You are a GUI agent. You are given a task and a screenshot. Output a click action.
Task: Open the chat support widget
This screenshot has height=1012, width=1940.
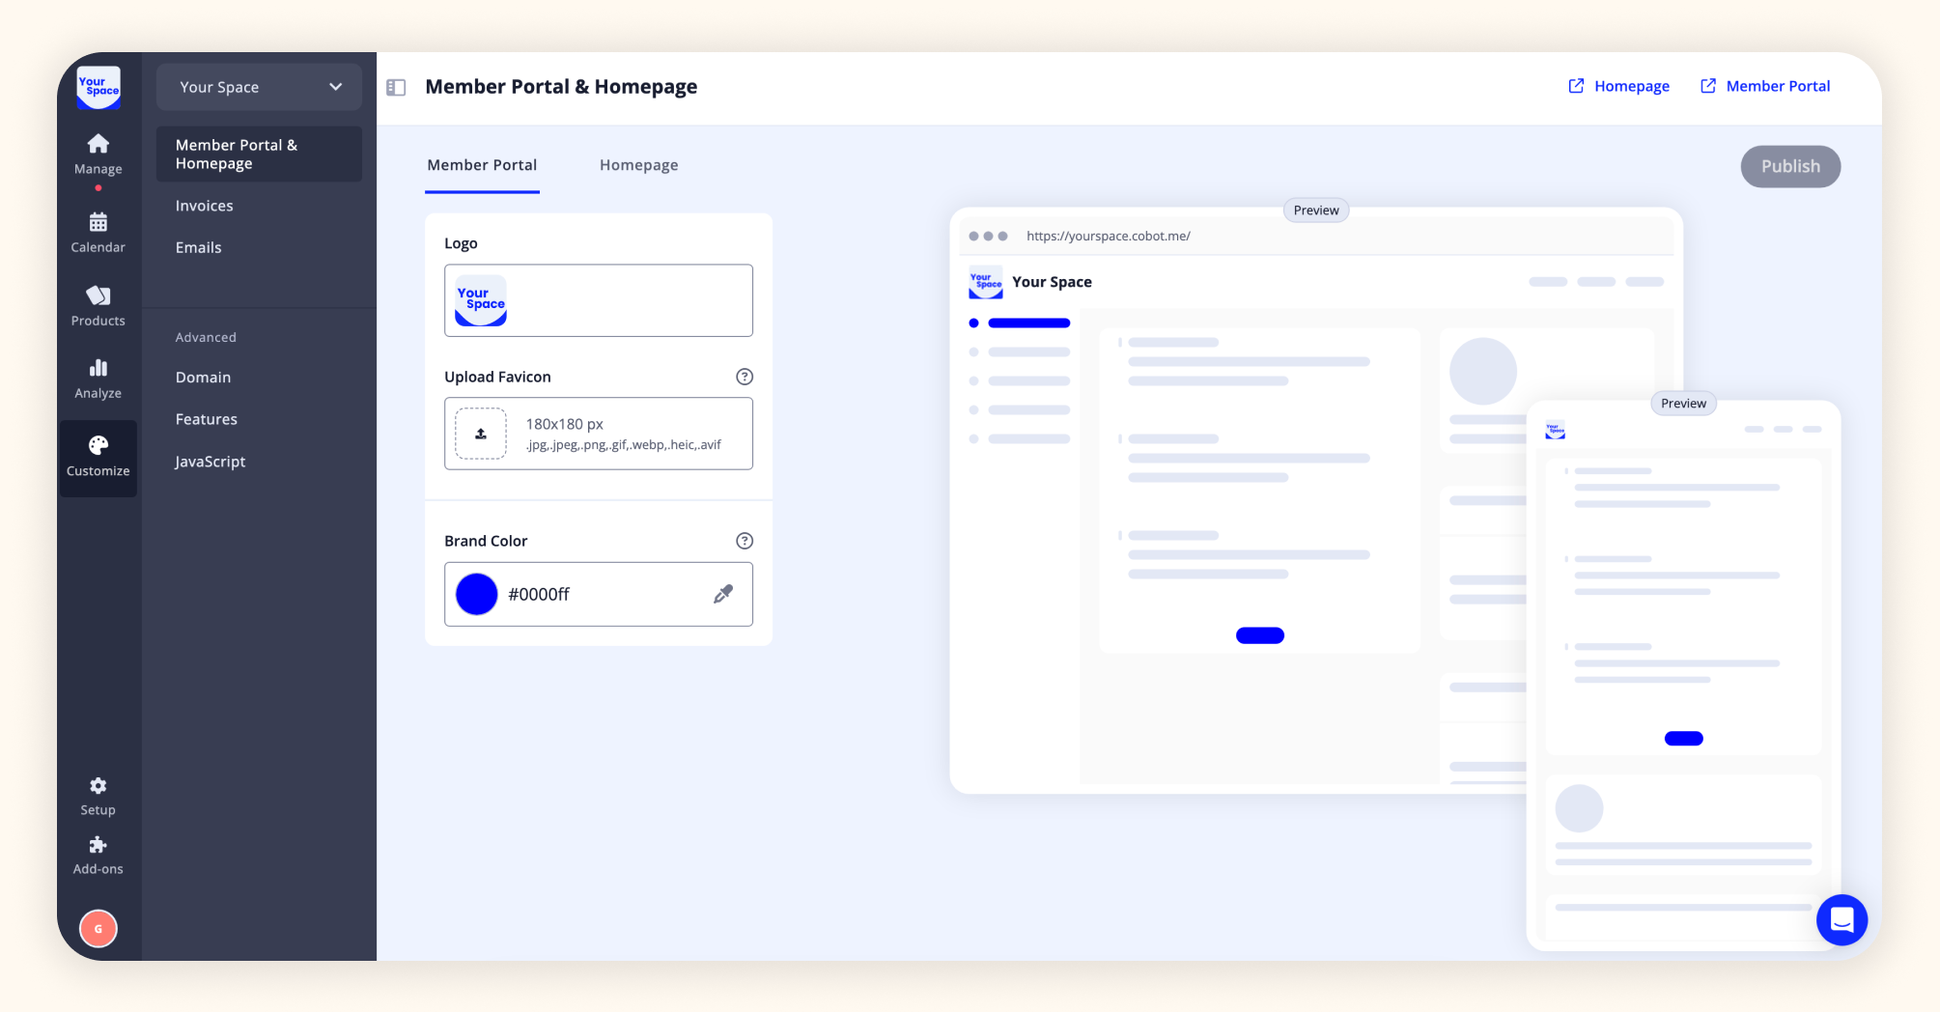(1842, 920)
